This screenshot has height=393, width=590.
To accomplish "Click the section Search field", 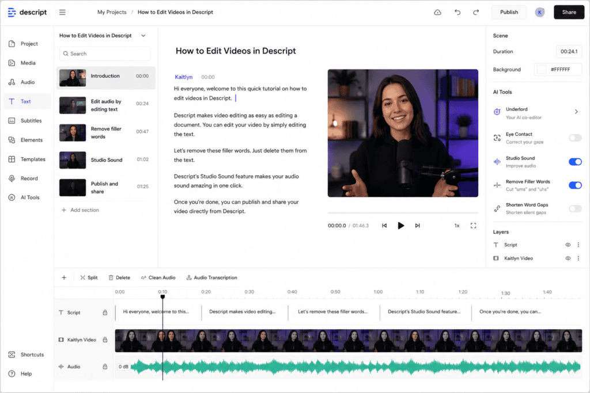I will [105, 54].
